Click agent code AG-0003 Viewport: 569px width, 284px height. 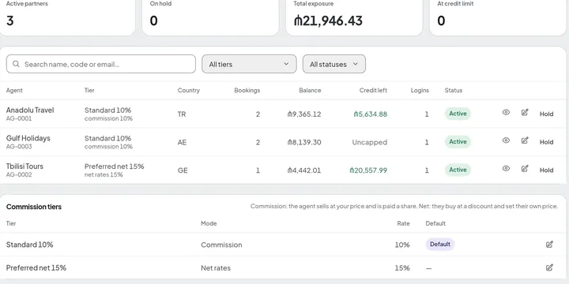coord(19,147)
